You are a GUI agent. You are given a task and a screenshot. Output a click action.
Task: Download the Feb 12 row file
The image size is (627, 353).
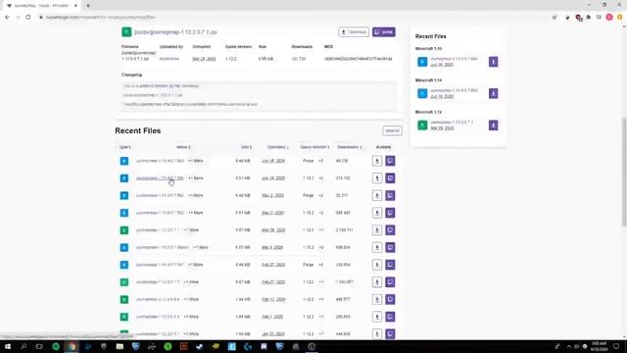[376, 299]
